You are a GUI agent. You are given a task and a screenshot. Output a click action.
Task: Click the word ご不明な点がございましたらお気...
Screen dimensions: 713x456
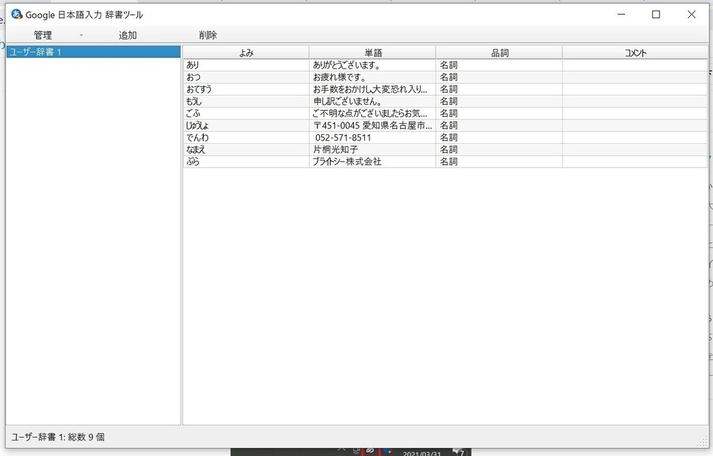[x=369, y=113]
